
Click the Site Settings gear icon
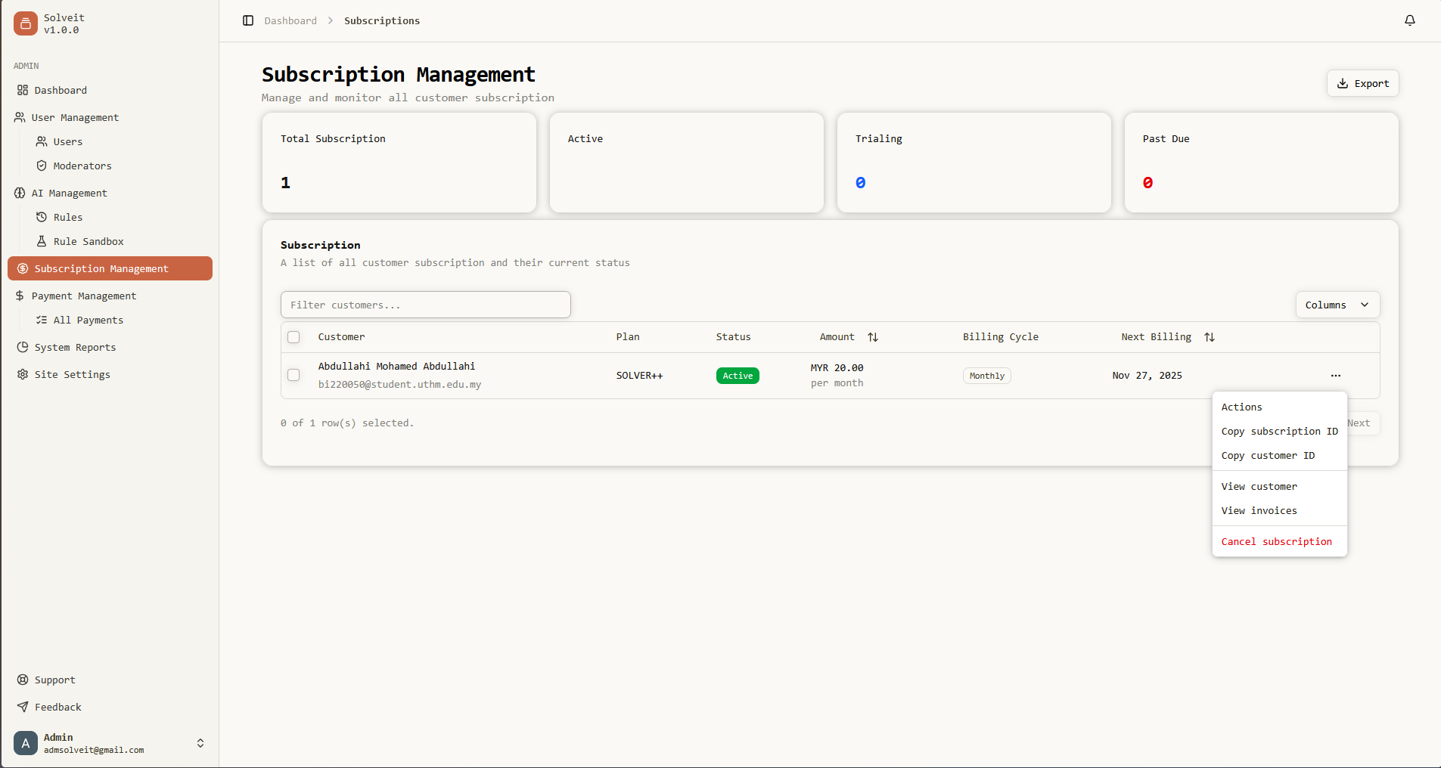coord(22,374)
